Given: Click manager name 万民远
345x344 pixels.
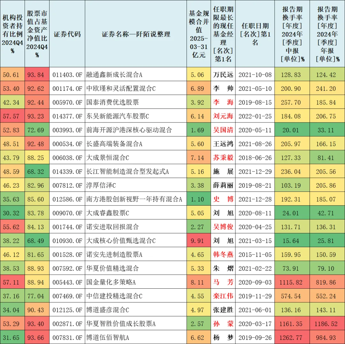Looking at the screenshot, I should pos(223,75).
